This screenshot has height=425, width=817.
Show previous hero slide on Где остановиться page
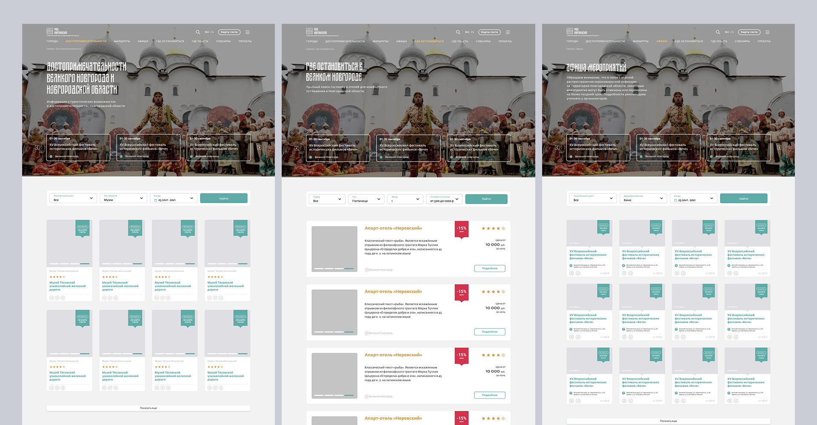pos(297,148)
